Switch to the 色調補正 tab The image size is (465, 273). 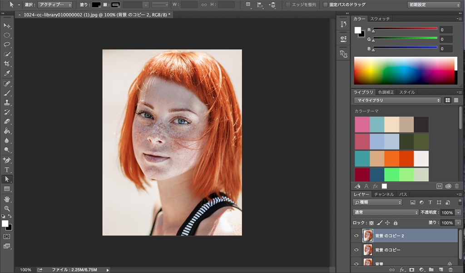(386, 92)
